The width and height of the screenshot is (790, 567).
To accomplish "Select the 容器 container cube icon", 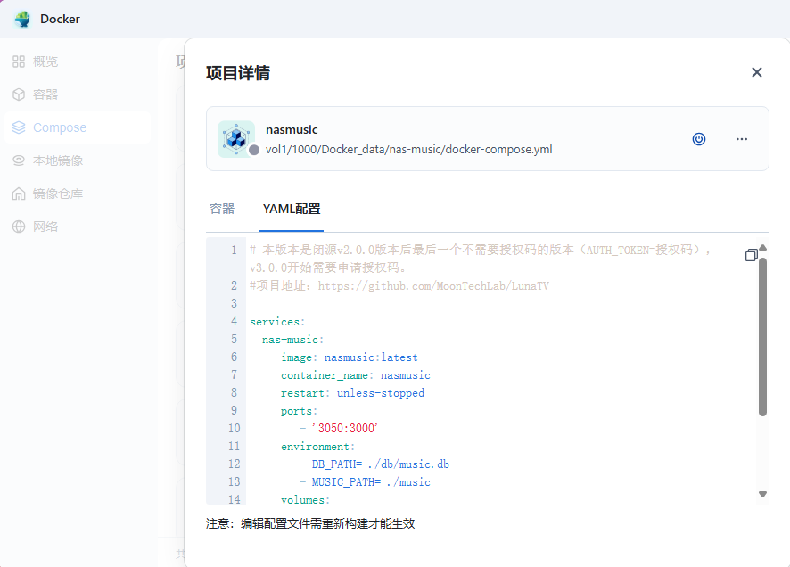I will tap(19, 94).
